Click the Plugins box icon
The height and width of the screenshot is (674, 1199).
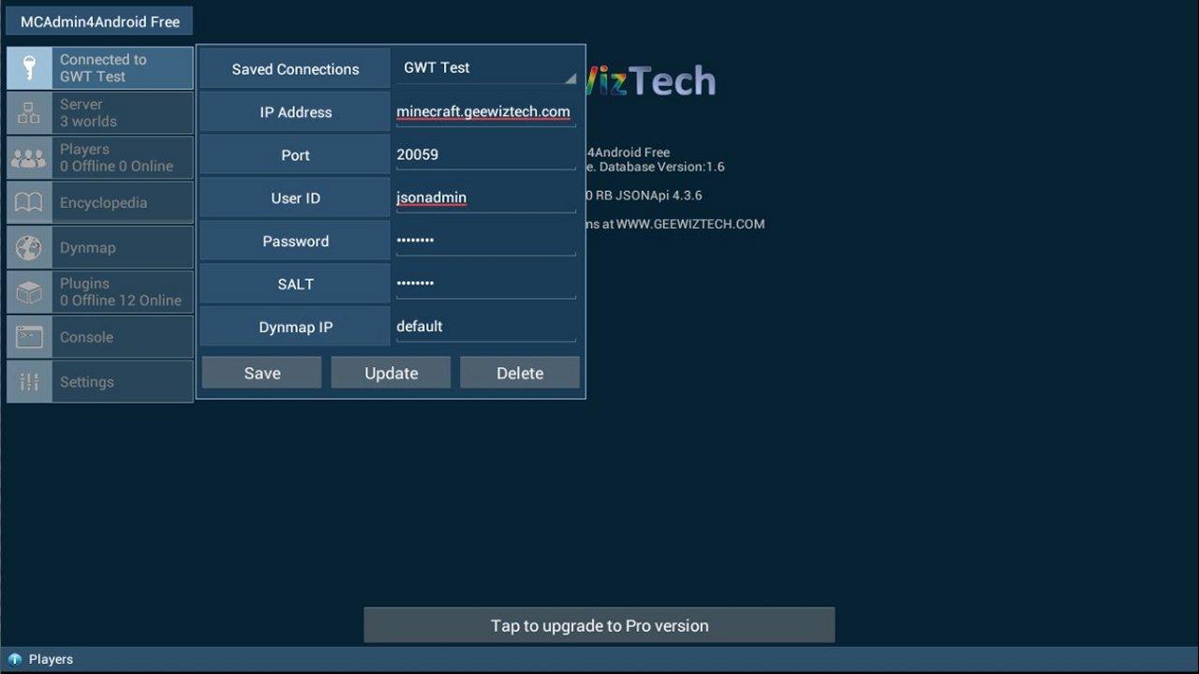29,292
